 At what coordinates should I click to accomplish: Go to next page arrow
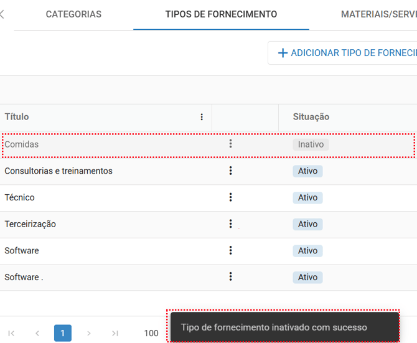pyautogui.click(x=89, y=333)
